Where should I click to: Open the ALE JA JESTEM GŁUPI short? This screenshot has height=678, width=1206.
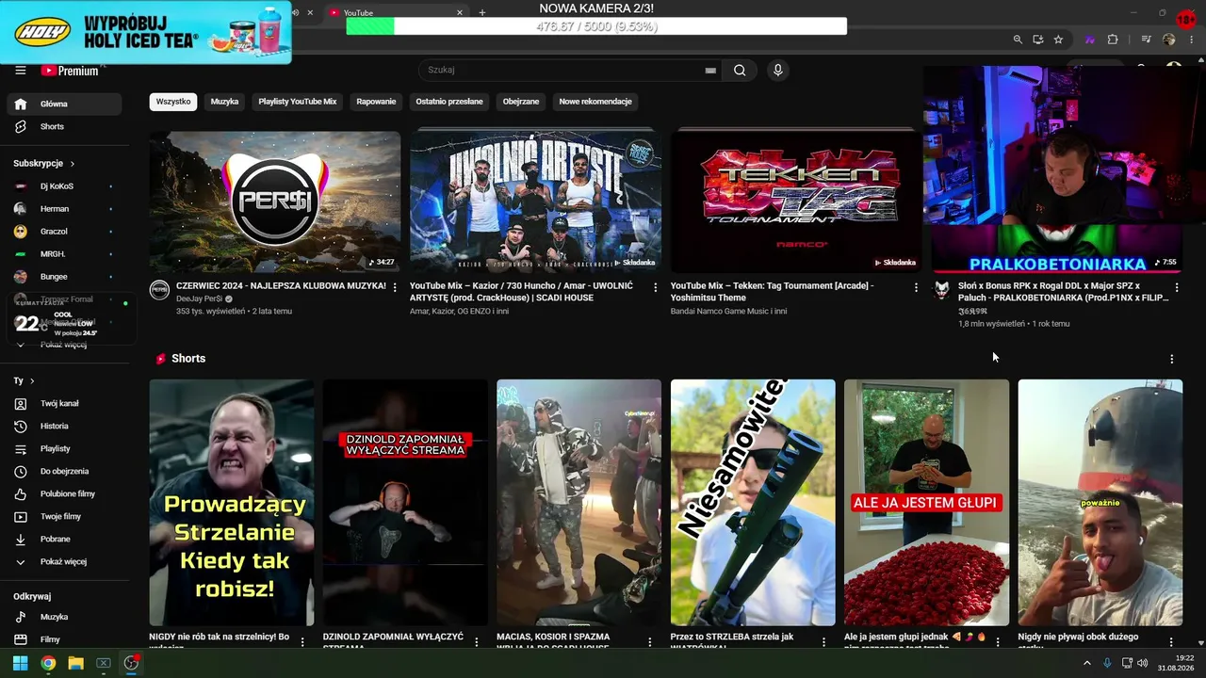click(x=926, y=503)
